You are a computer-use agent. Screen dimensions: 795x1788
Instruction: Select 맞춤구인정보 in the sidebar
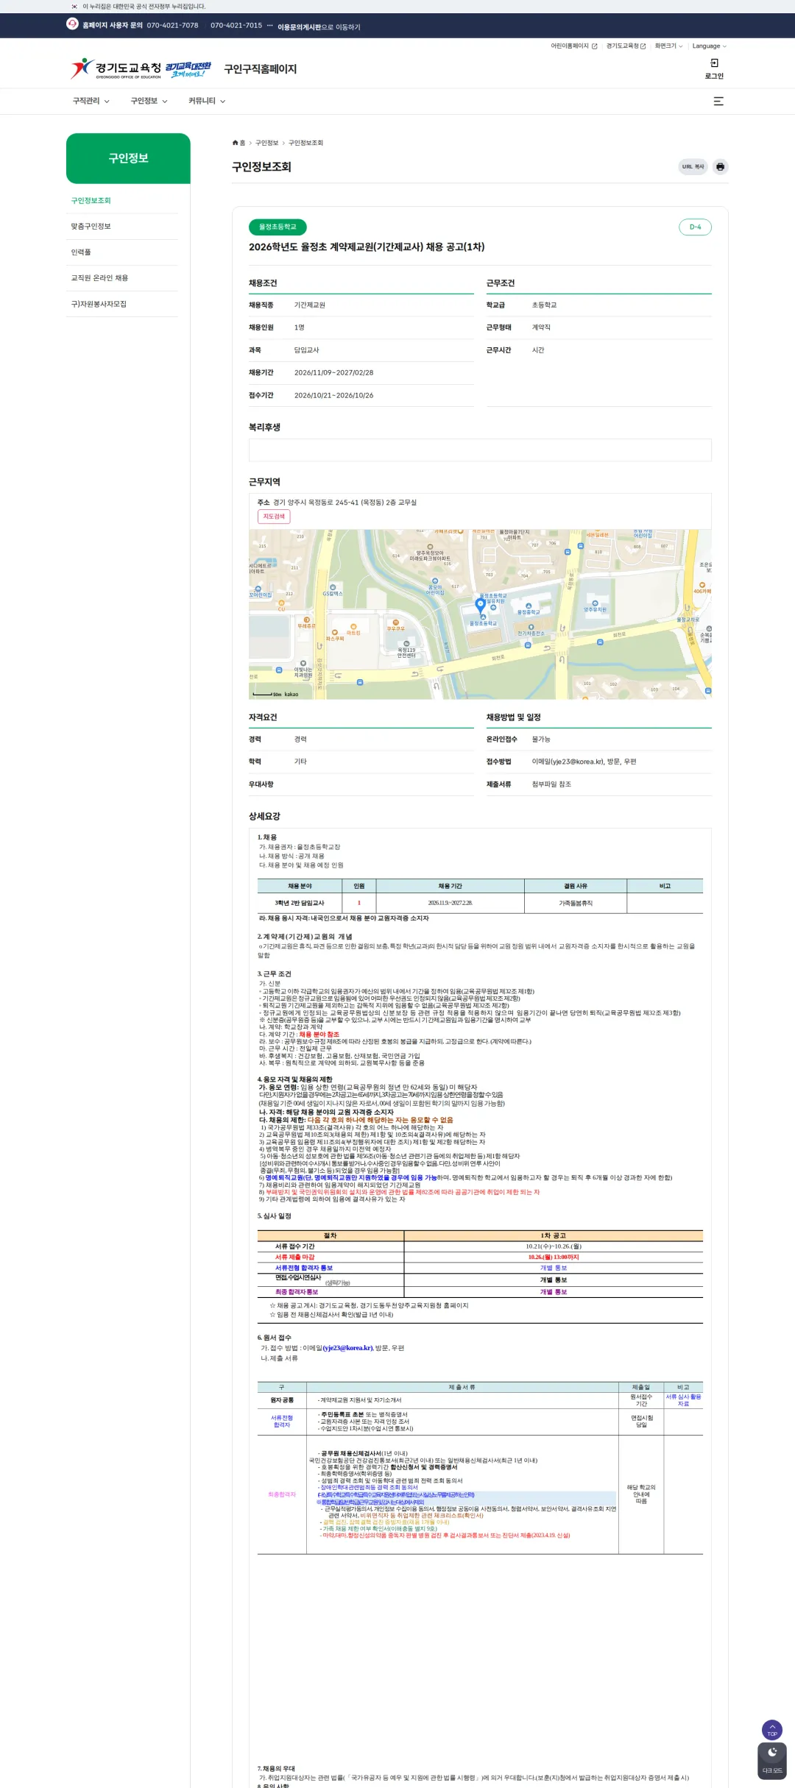[91, 227]
